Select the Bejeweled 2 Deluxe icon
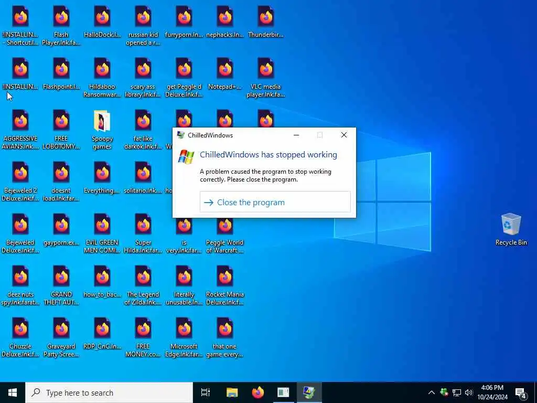 [x=20, y=182]
